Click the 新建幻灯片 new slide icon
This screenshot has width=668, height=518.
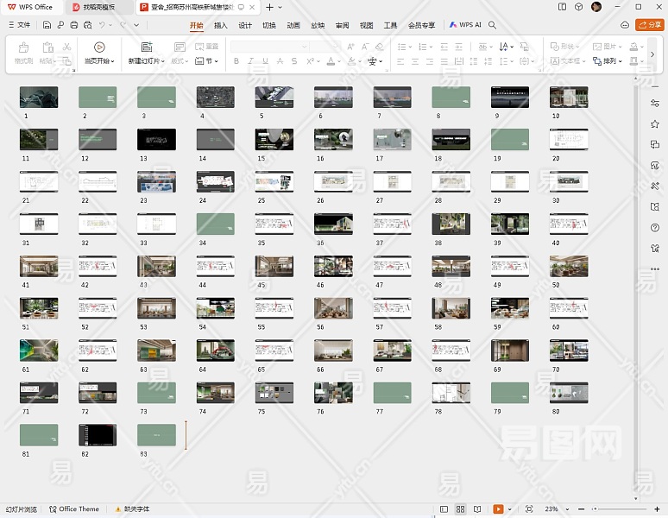(x=146, y=47)
